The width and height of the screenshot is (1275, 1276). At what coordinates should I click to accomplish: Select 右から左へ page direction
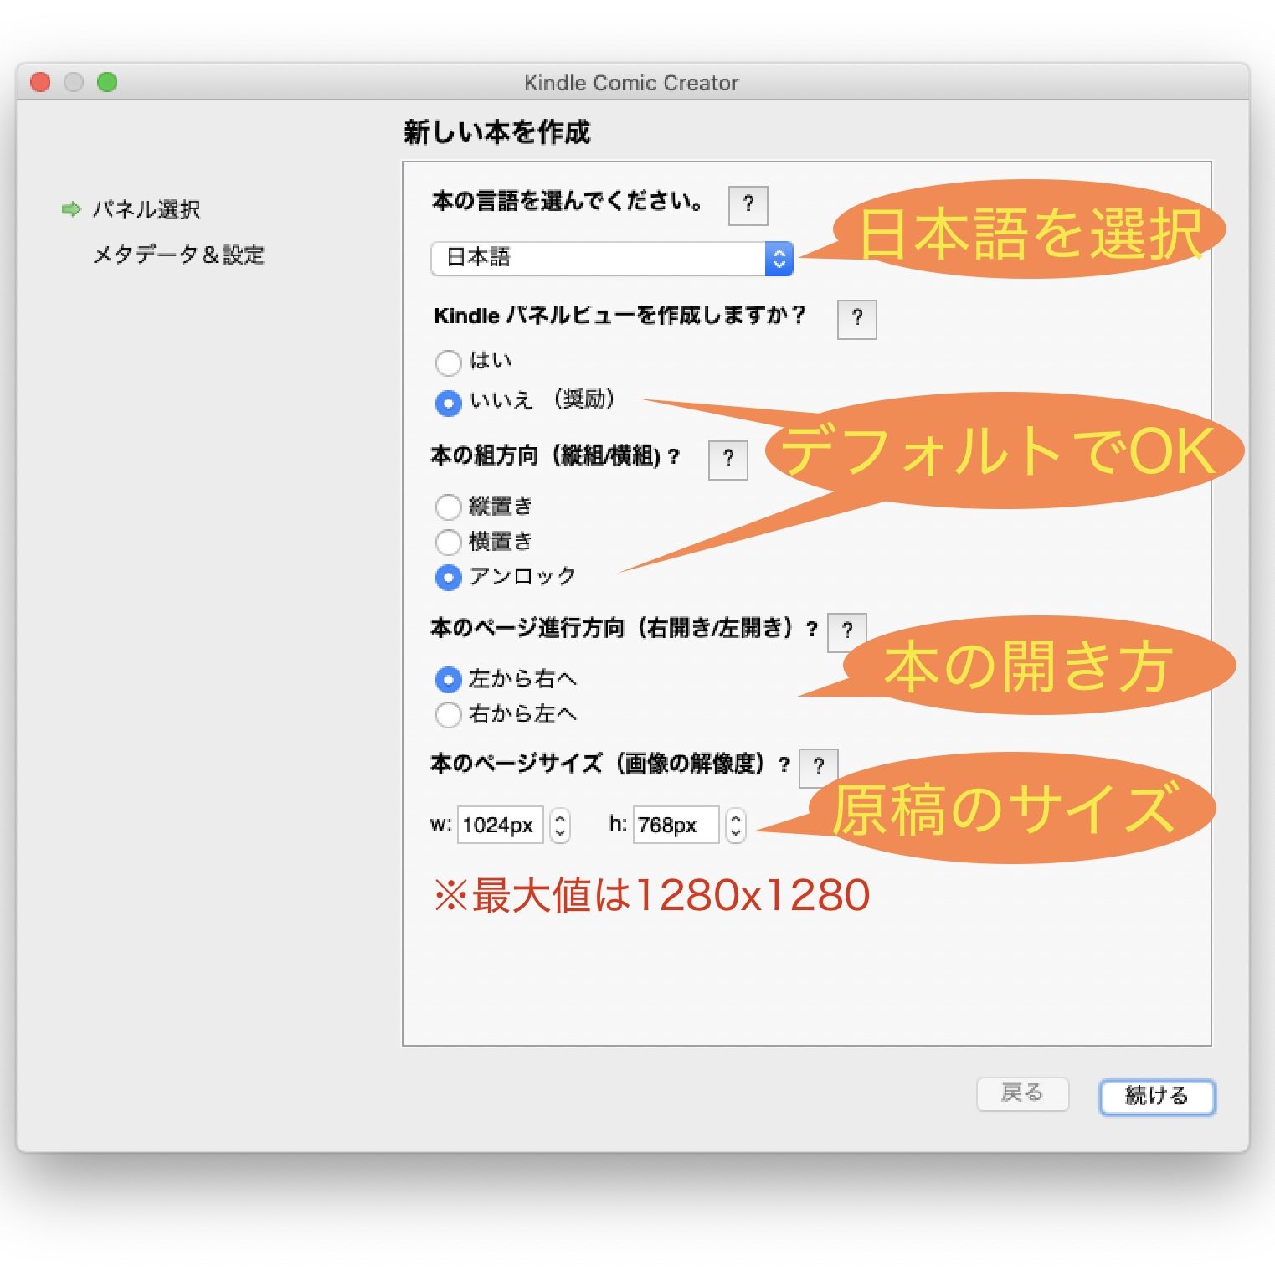point(449,714)
